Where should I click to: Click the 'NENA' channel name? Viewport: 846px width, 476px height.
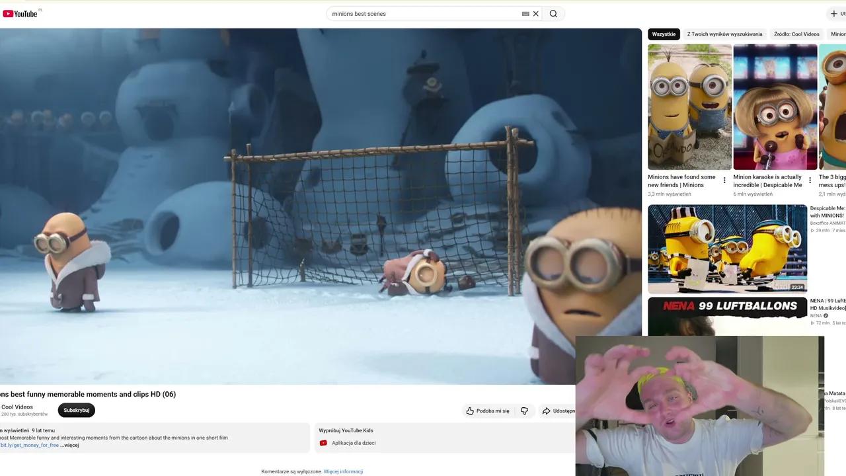(816, 316)
